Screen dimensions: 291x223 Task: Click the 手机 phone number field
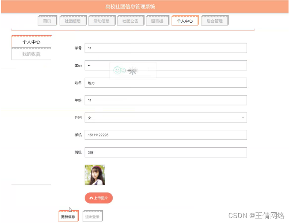click(x=166, y=135)
